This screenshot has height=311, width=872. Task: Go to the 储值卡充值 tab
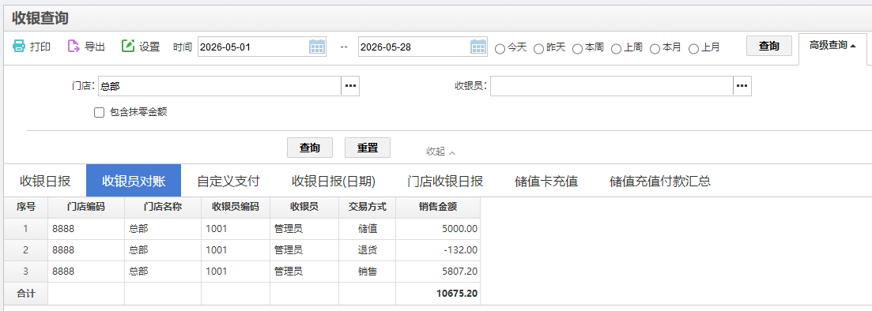click(x=546, y=181)
